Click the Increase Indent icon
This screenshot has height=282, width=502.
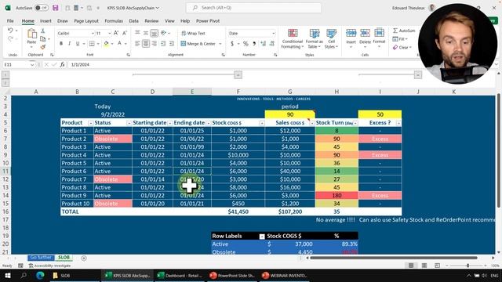point(172,44)
